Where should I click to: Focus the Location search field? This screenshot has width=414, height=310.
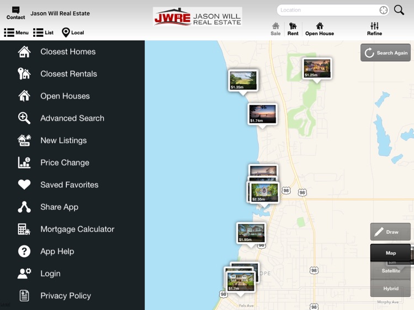(333, 10)
